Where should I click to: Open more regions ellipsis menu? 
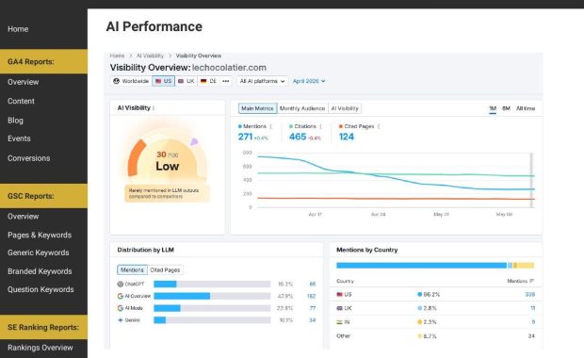(x=226, y=81)
